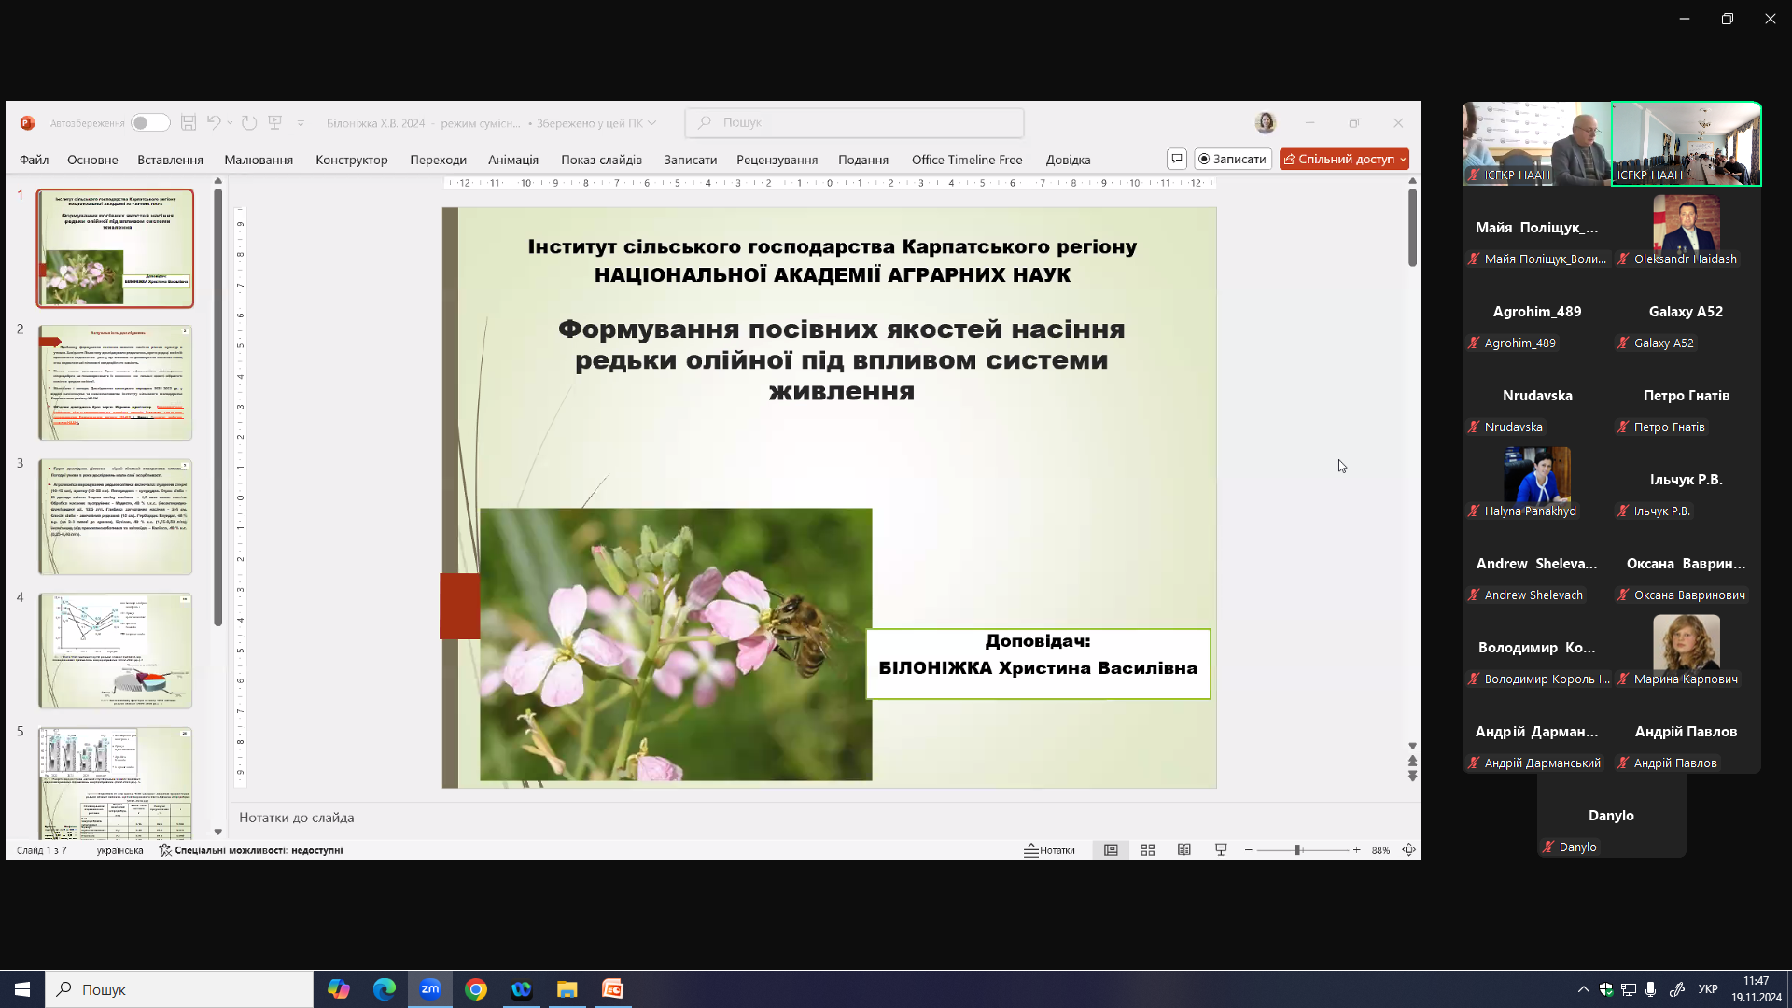Select slide 3 thumbnail
The height and width of the screenshot is (1008, 1792).
[x=115, y=516]
